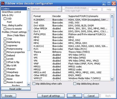Click the Decoder column header

[x=59, y=16]
